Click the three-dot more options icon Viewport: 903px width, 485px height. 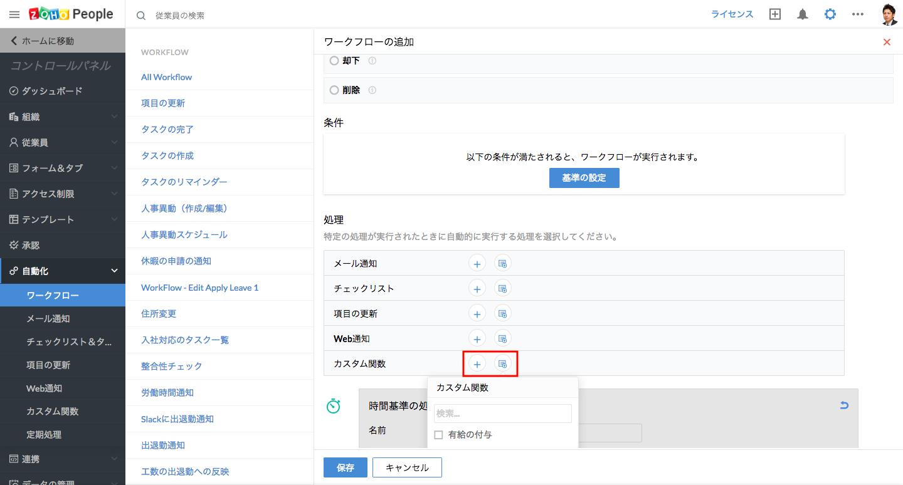[x=857, y=14]
